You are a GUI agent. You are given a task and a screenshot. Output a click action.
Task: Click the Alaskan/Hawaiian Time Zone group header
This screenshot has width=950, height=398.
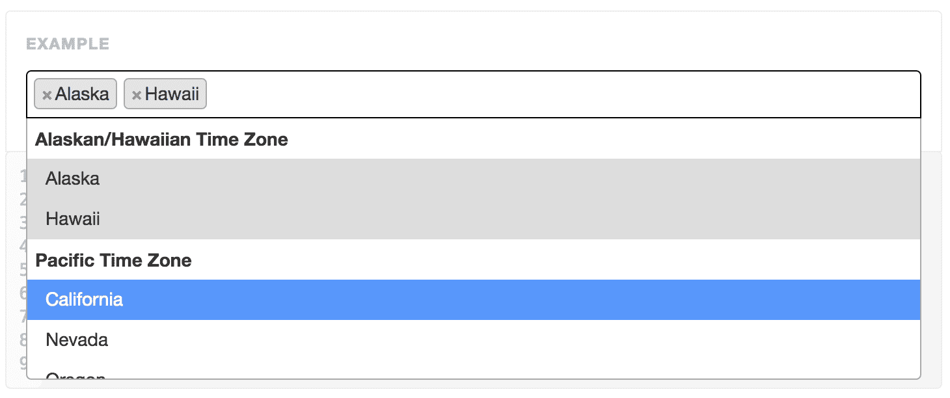pyautogui.click(x=162, y=139)
